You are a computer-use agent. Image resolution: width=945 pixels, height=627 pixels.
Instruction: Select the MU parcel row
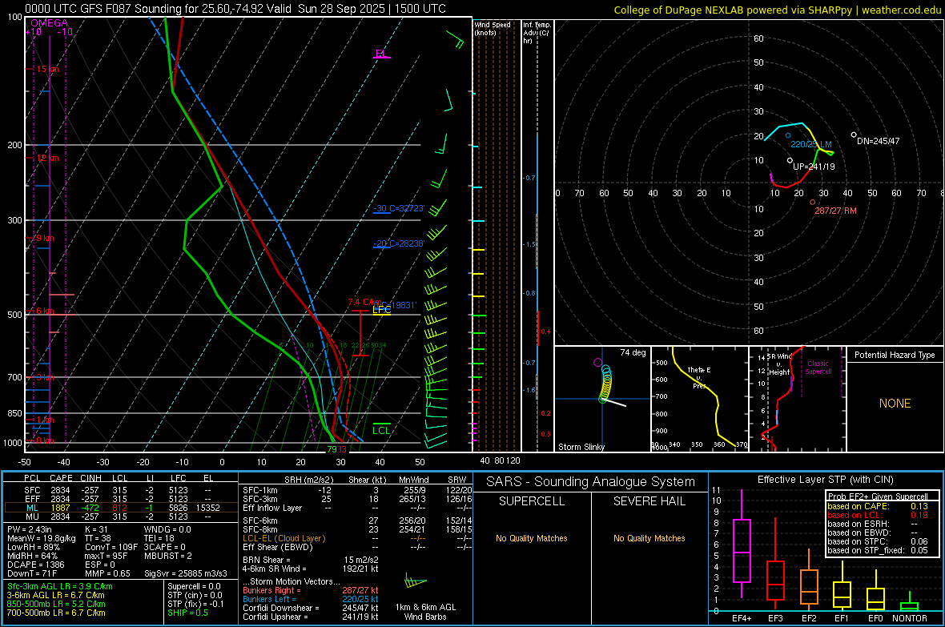click(x=121, y=516)
